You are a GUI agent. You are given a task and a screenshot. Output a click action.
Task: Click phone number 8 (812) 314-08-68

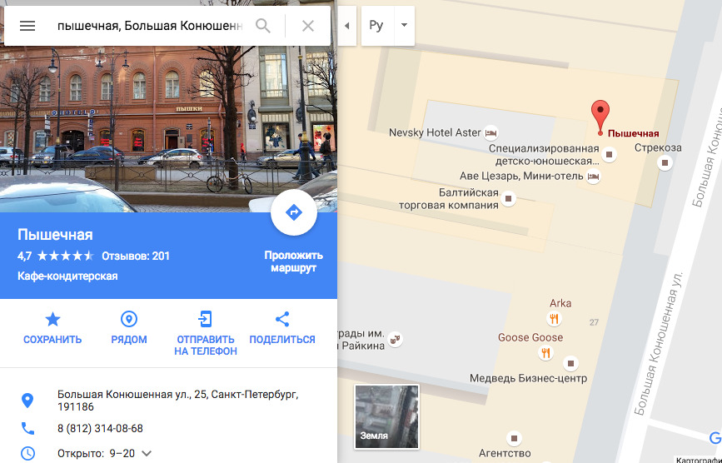click(100, 429)
